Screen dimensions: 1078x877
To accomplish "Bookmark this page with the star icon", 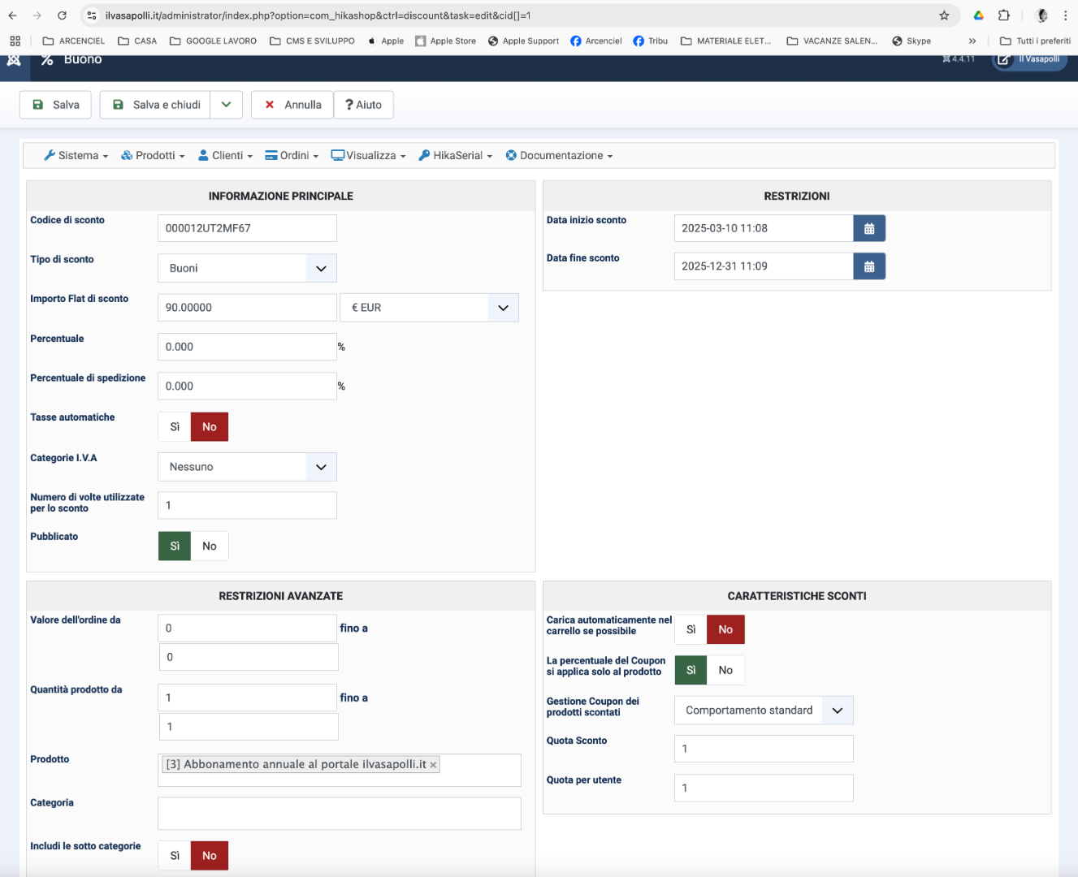I will click(x=943, y=15).
